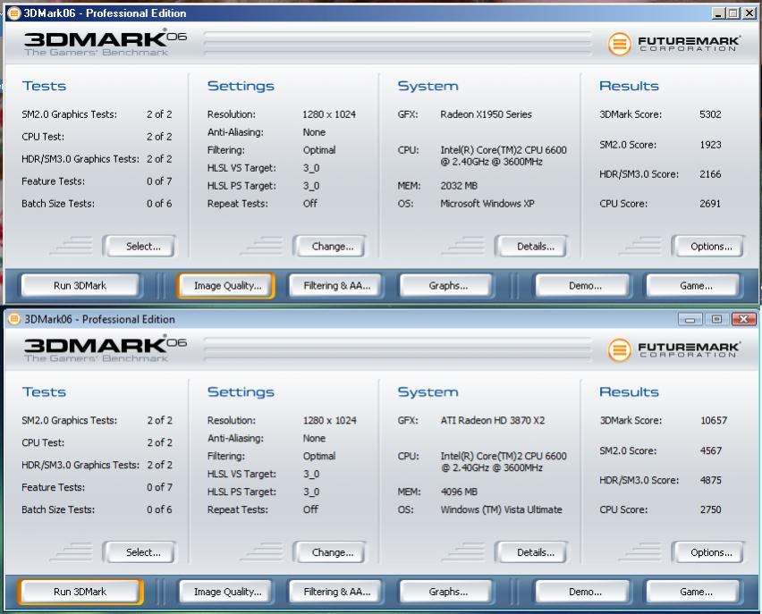Screen dimensions: 762x614
Task: Select the 3DMark Score value 5302
Action: click(x=710, y=114)
